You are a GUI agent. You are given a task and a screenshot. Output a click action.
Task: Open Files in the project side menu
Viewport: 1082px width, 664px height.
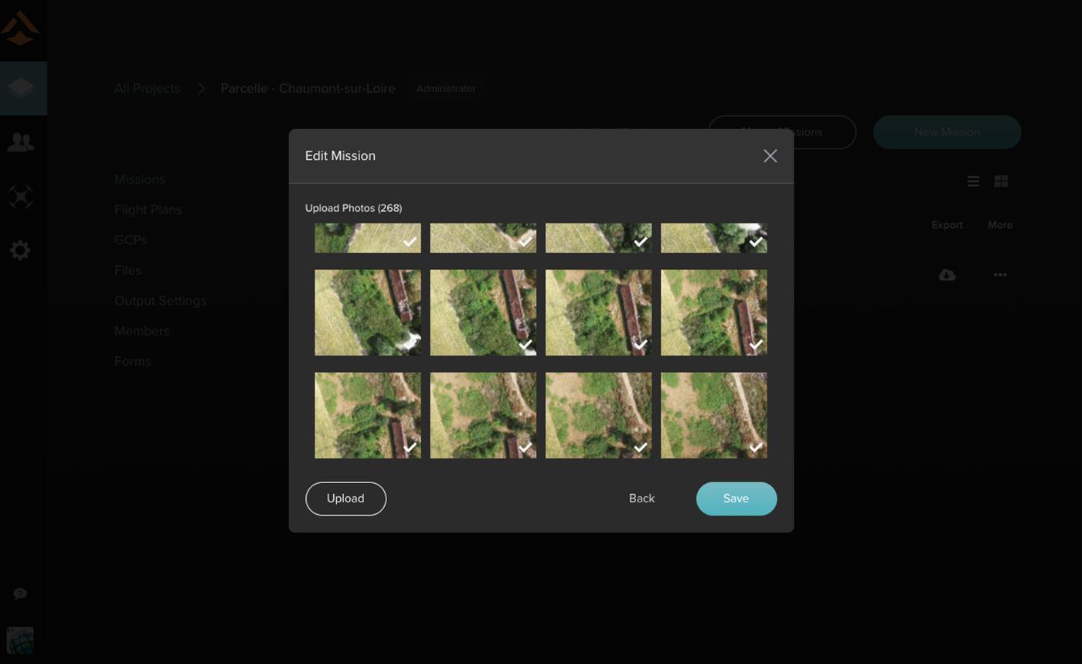tap(128, 271)
